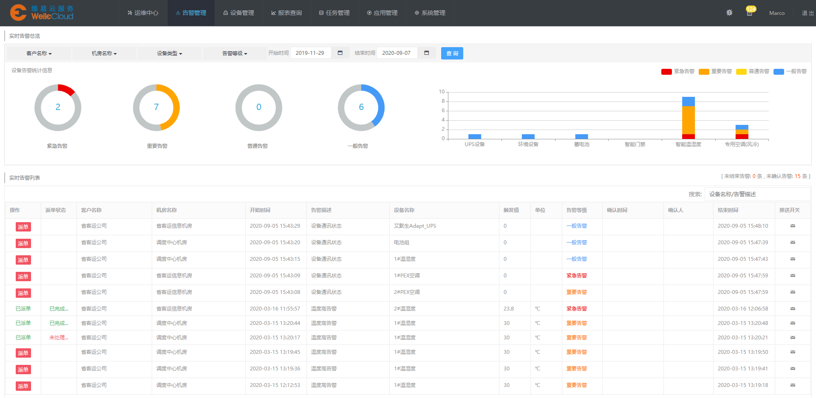Click 退出 logout link
Screen dimensions: 816x398
[x=807, y=13]
